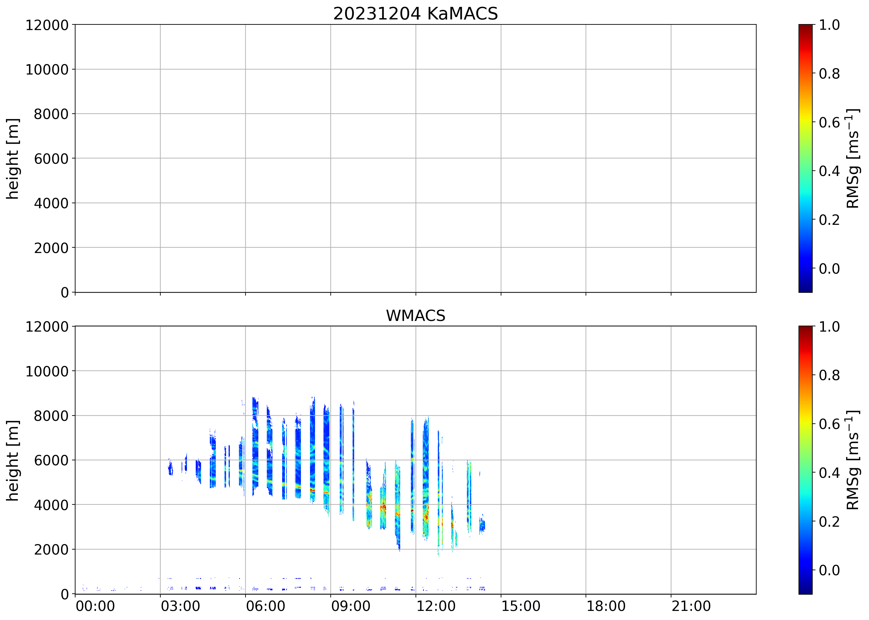Click the 00:00 time axis label
Image resolution: width=869 pixels, height=620 pixels.
point(95,606)
